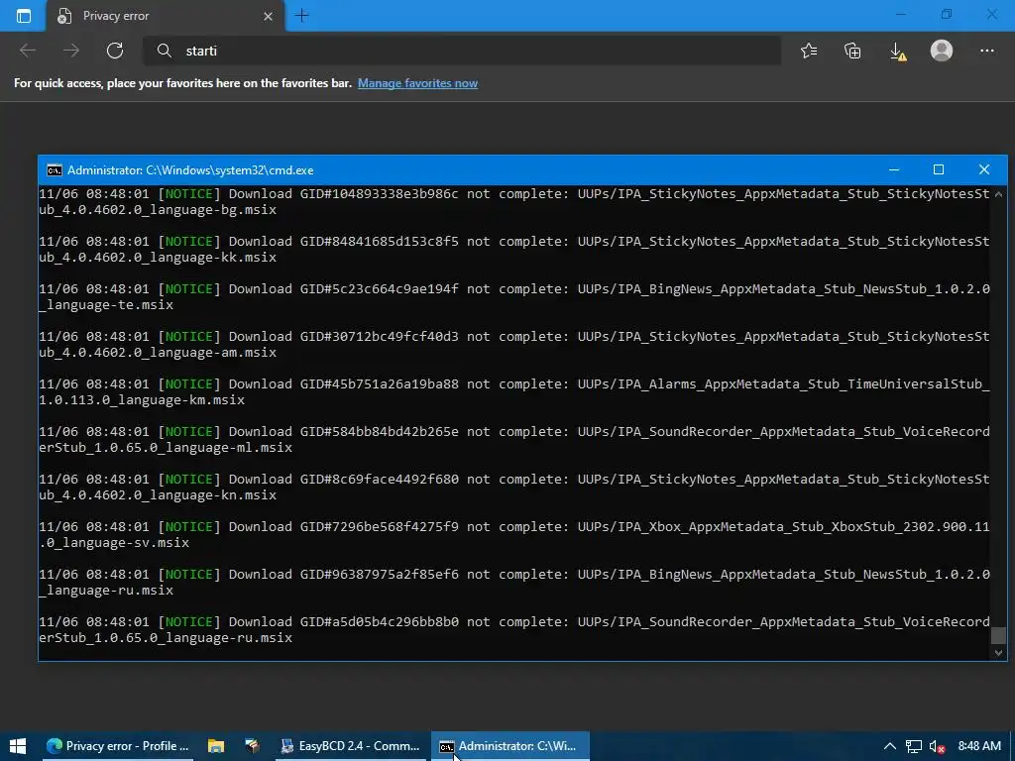1015x761 pixels.
Task: Click the GID#5c23c664c9ae194f text
Action: click(x=379, y=288)
